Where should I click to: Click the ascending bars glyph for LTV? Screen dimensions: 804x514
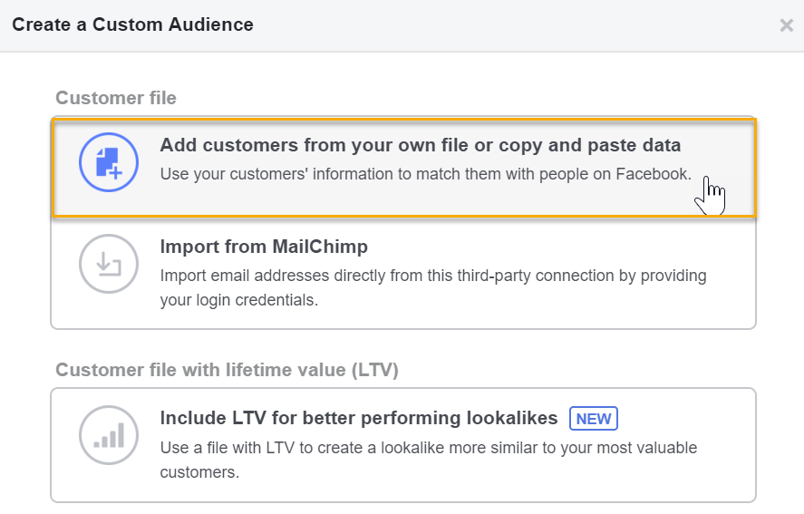click(109, 435)
